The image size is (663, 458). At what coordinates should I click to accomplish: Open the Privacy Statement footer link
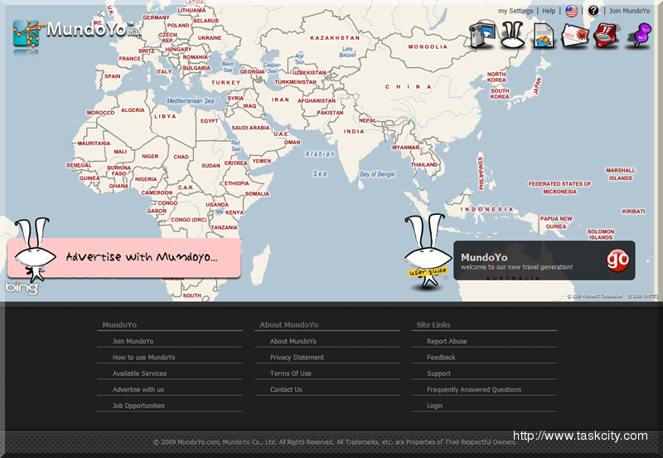[x=297, y=358]
